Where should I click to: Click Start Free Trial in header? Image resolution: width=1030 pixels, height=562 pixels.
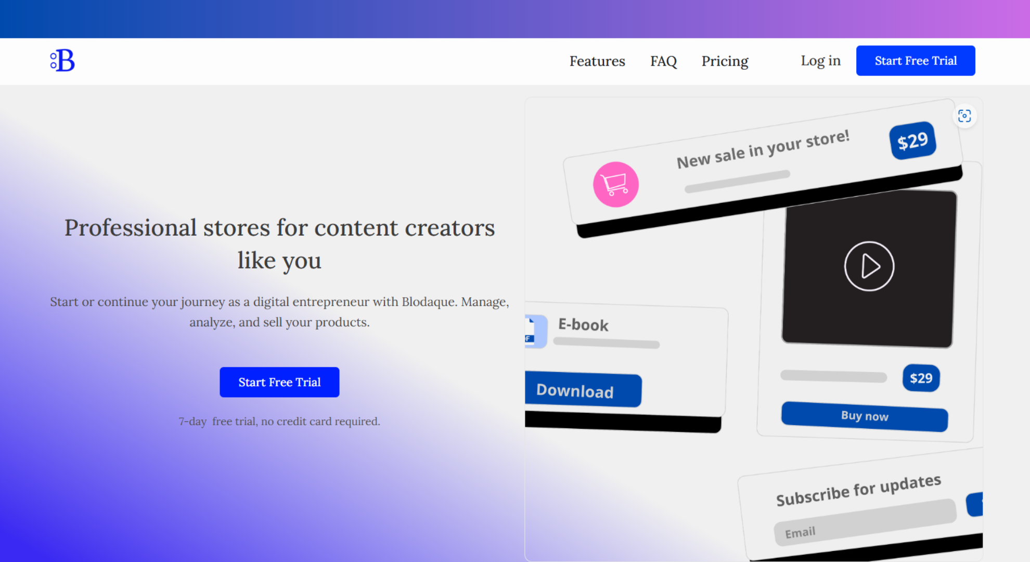coord(916,60)
